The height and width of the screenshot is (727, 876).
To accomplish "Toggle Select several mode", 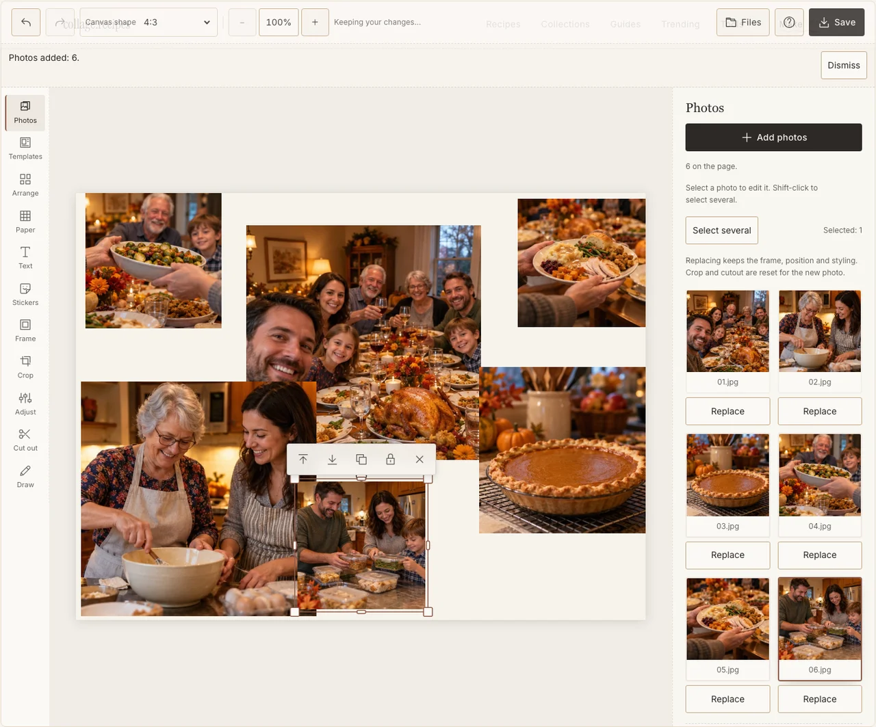I will point(722,230).
